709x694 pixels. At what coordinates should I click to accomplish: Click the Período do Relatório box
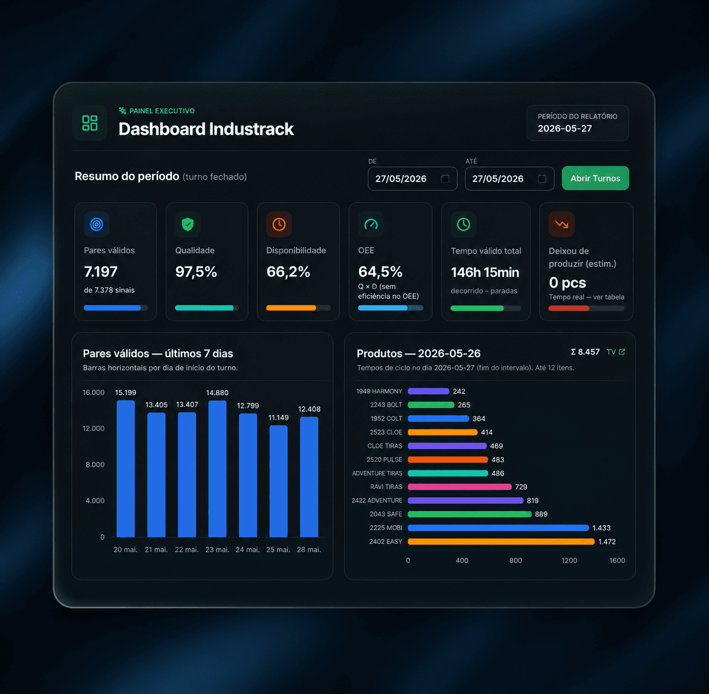tap(578, 123)
